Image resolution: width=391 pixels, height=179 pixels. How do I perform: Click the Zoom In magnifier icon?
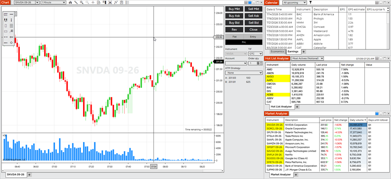click(82, 3)
